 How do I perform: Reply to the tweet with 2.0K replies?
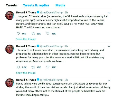point(18,67)
